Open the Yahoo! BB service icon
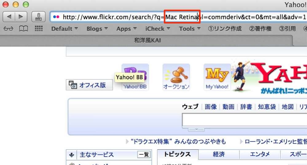This screenshot has height=165, width=307. coord(135,77)
